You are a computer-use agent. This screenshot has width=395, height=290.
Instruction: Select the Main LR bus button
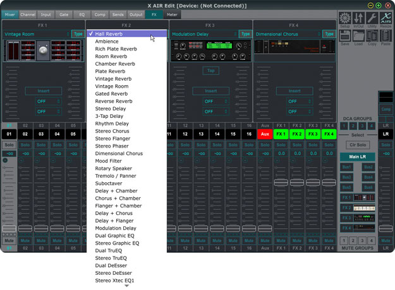[x=358, y=157]
